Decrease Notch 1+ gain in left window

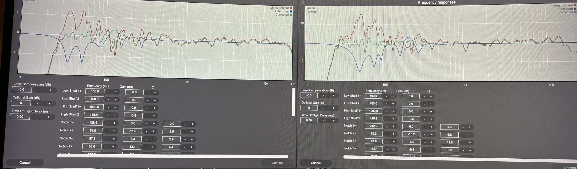[147, 123]
